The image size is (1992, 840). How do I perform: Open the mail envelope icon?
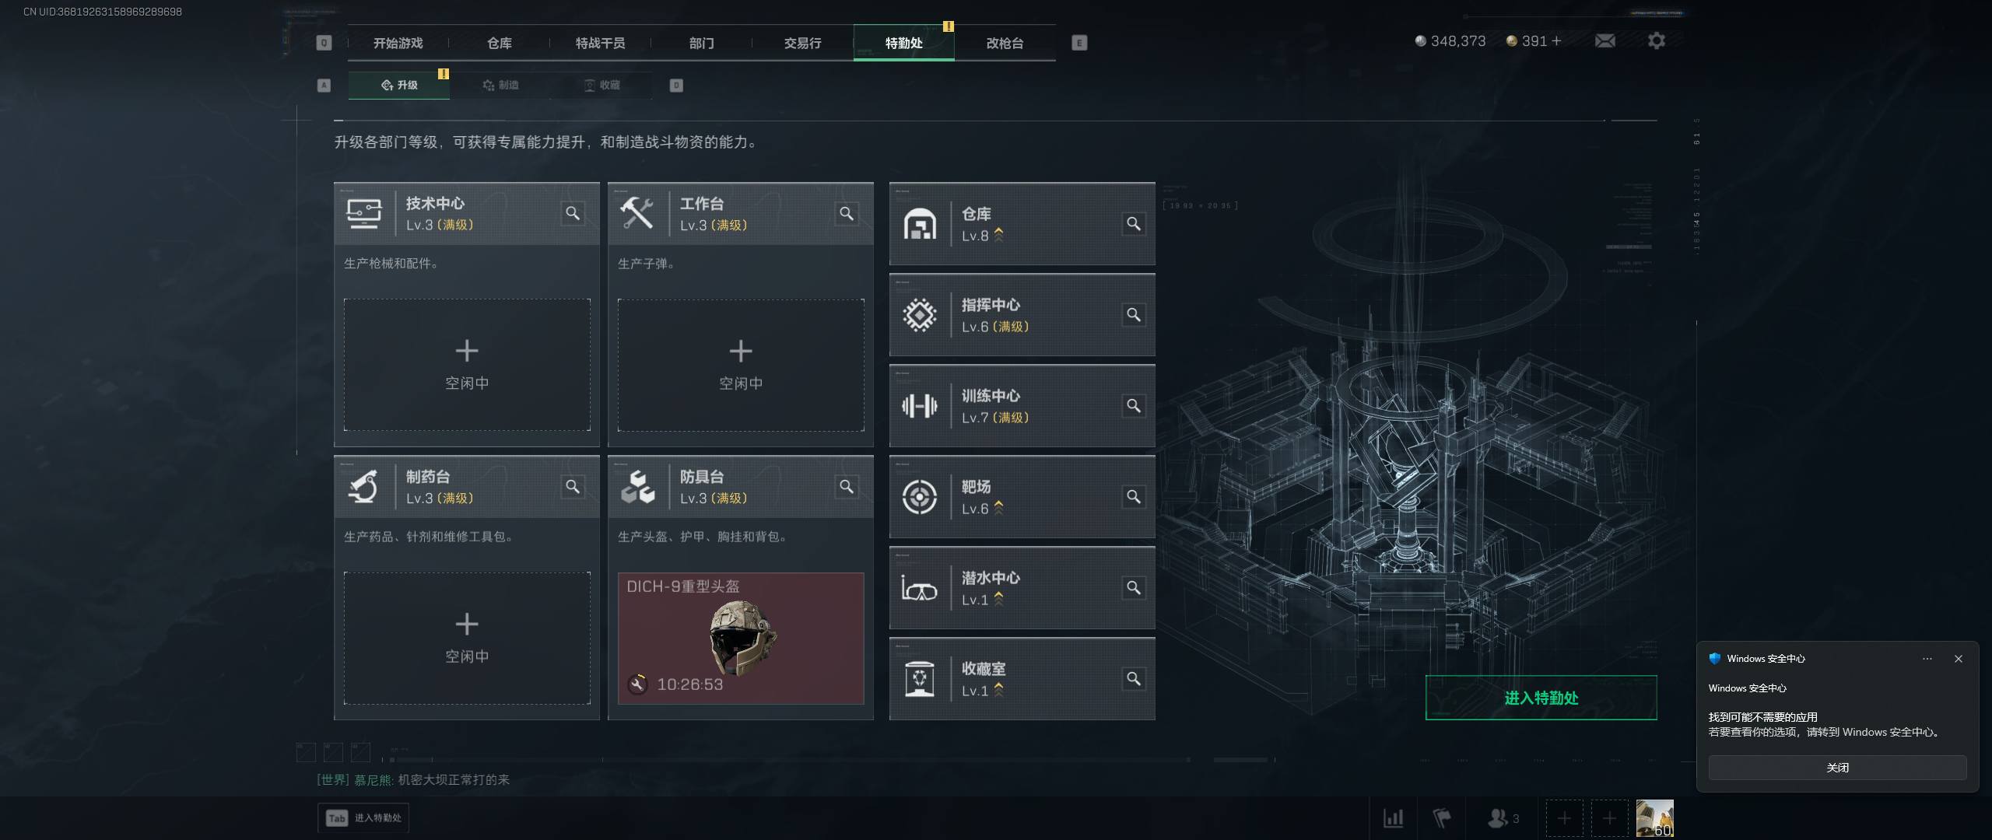point(1604,40)
